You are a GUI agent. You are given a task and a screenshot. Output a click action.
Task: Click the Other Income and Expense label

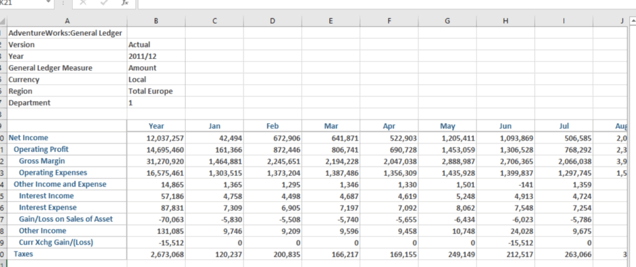[60, 184]
